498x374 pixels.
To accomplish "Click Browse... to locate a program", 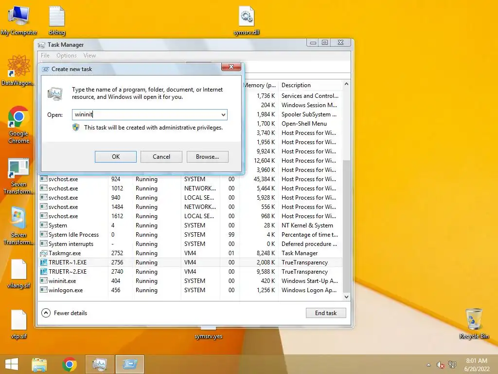I will (207, 157).
